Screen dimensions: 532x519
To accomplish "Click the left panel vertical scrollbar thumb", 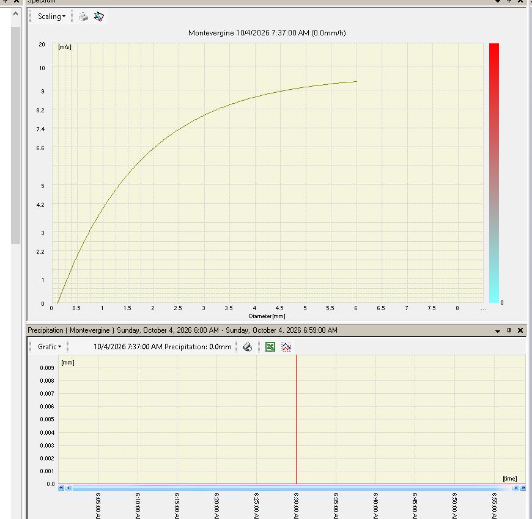I will tap(15, 136).
